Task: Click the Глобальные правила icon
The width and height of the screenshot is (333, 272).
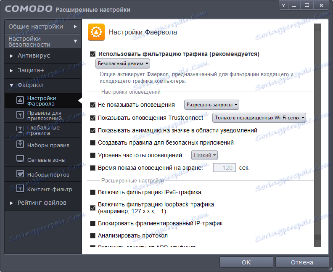Action: tap(20, 129)
